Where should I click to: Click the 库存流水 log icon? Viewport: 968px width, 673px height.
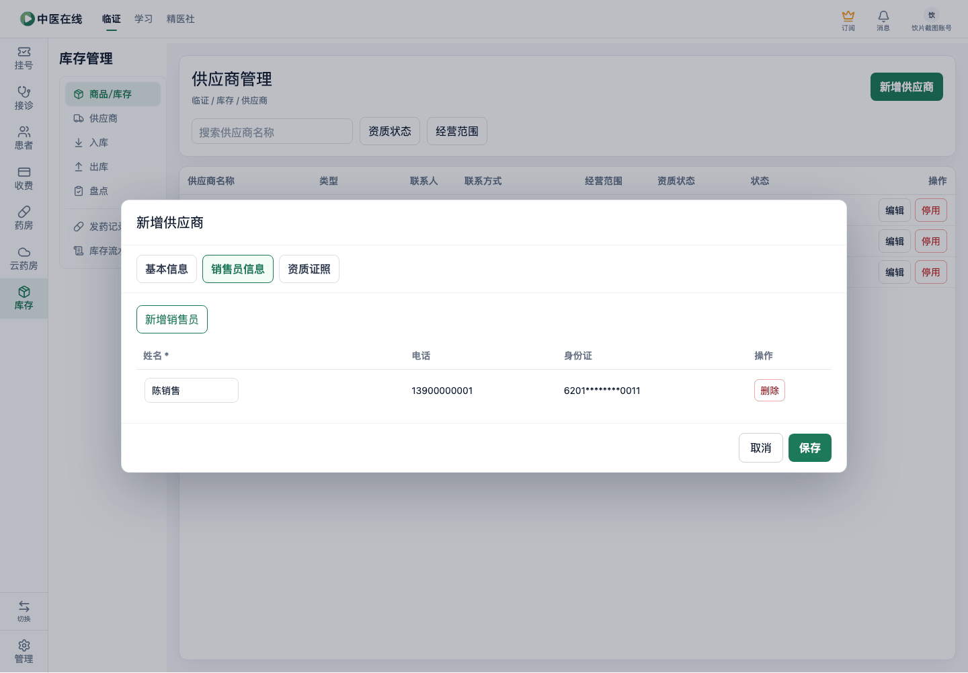tap(79, 251)
